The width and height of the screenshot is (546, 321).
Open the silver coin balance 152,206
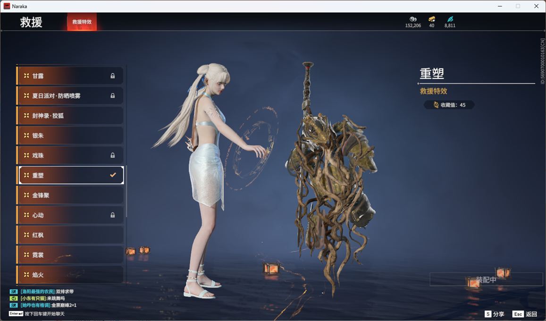413,22
